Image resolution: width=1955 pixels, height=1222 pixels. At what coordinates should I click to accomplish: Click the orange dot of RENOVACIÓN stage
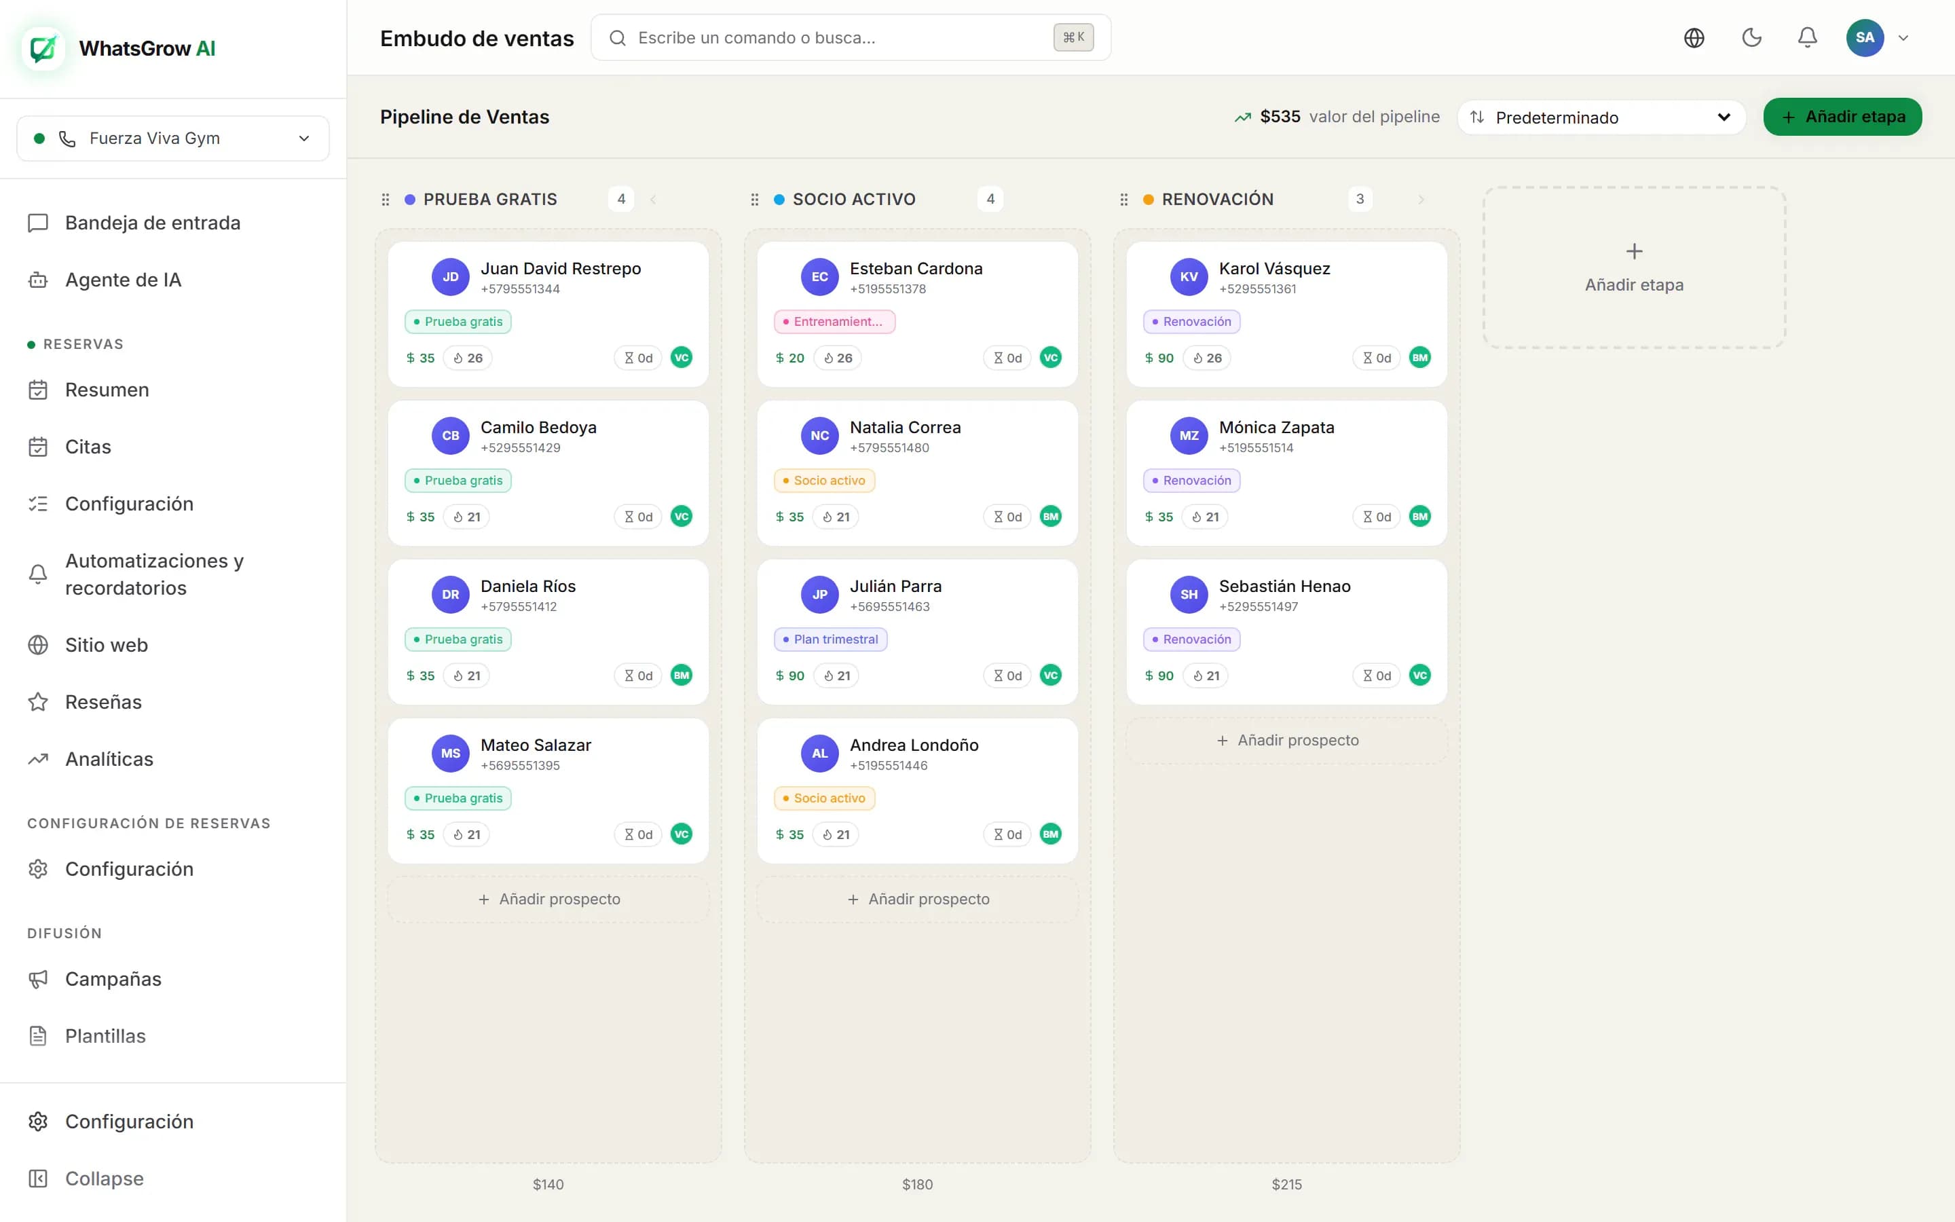pyautogui.click(x=1148, y=200)
